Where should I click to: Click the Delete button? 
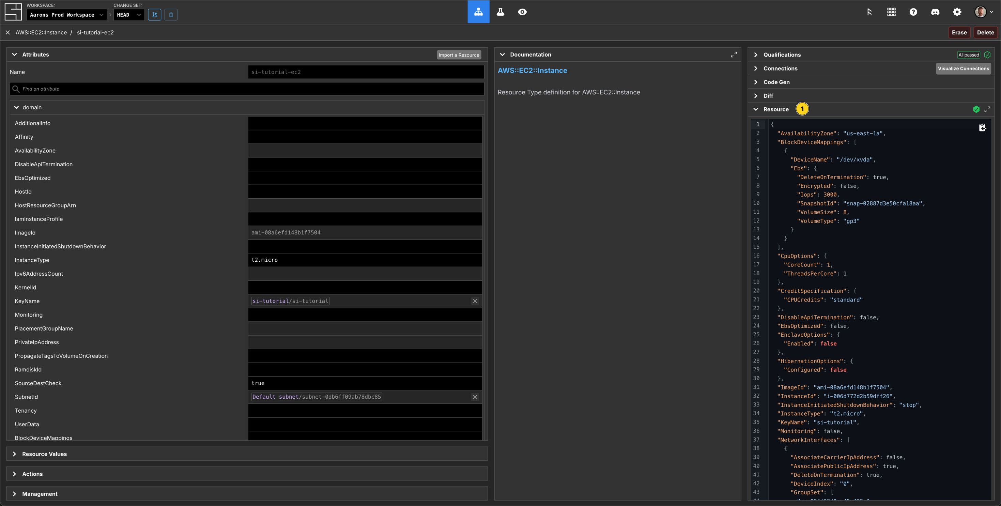pyautogui.click(x=985, y=33)
